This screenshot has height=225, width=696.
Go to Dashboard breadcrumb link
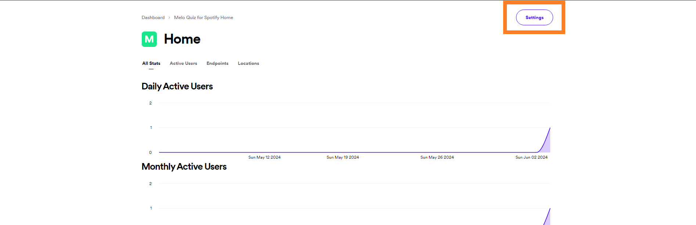[x=153, y=18]
